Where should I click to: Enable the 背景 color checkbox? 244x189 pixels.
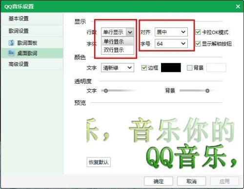pos(189,68)
